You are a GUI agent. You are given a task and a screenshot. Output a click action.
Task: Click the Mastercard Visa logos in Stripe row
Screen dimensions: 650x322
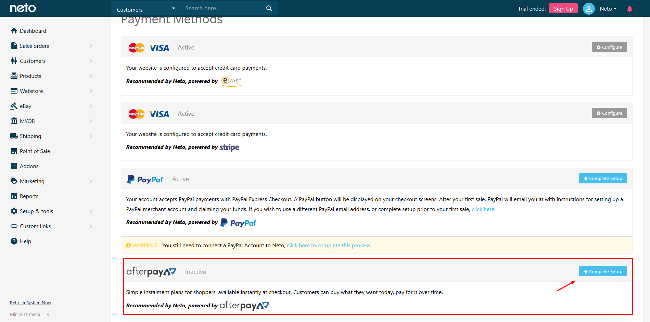tap(149, 114)
